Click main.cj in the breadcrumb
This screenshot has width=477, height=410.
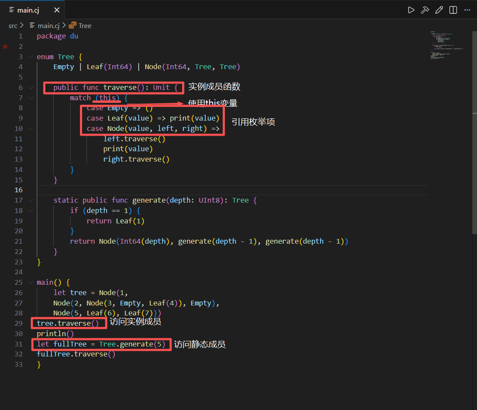click(x=48, y=26)
